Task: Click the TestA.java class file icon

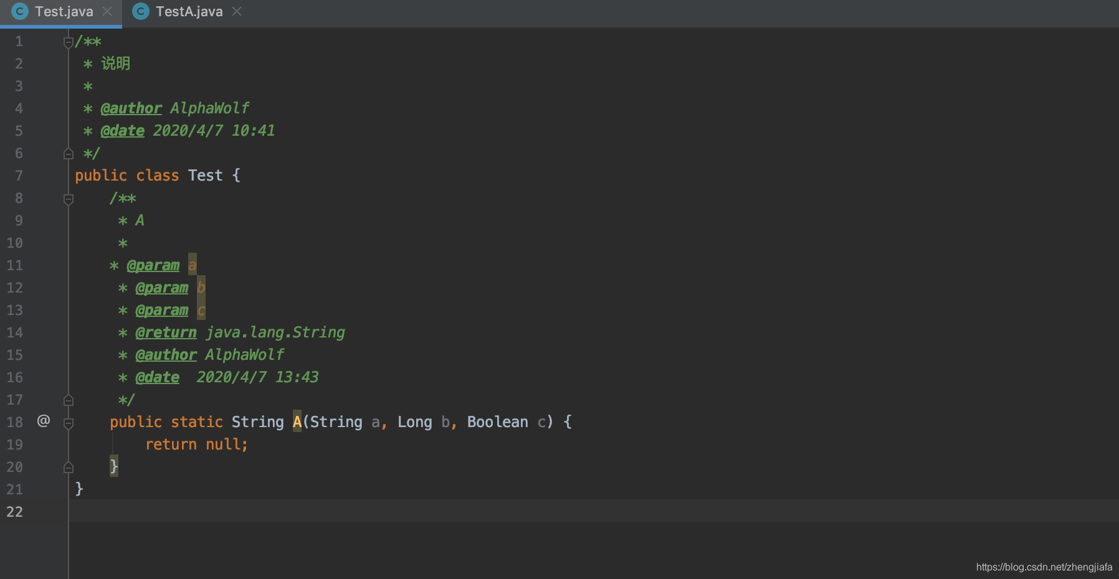Action: pos(141,11)
